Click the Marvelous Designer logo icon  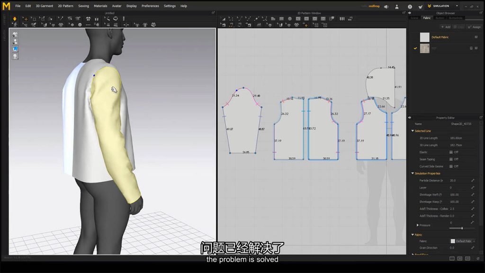[6, 6]
